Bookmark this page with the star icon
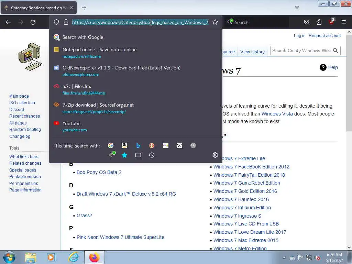The image size is (352, 264). [215, 22]
